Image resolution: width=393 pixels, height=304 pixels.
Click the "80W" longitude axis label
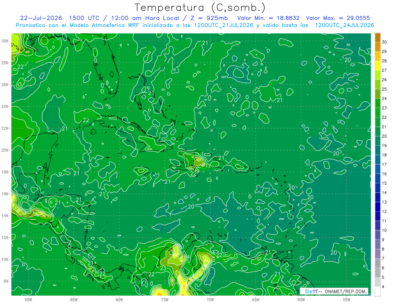[x=119, y=300]
